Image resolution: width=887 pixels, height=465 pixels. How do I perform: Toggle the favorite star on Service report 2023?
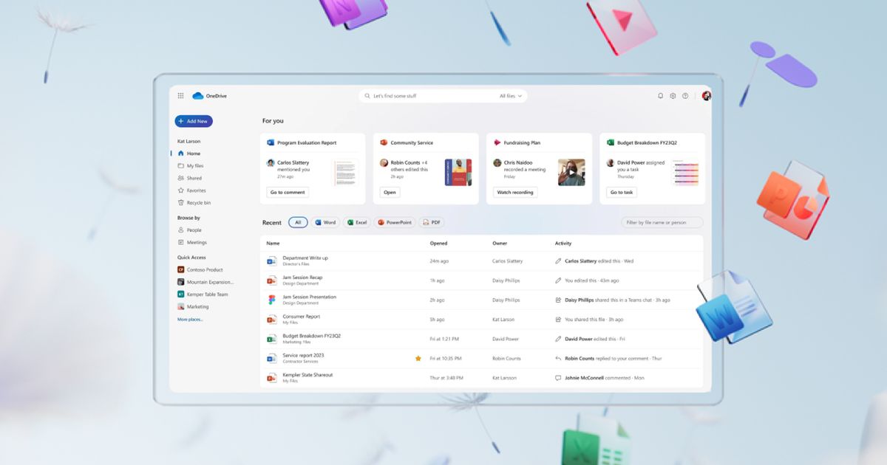[418, 358]
